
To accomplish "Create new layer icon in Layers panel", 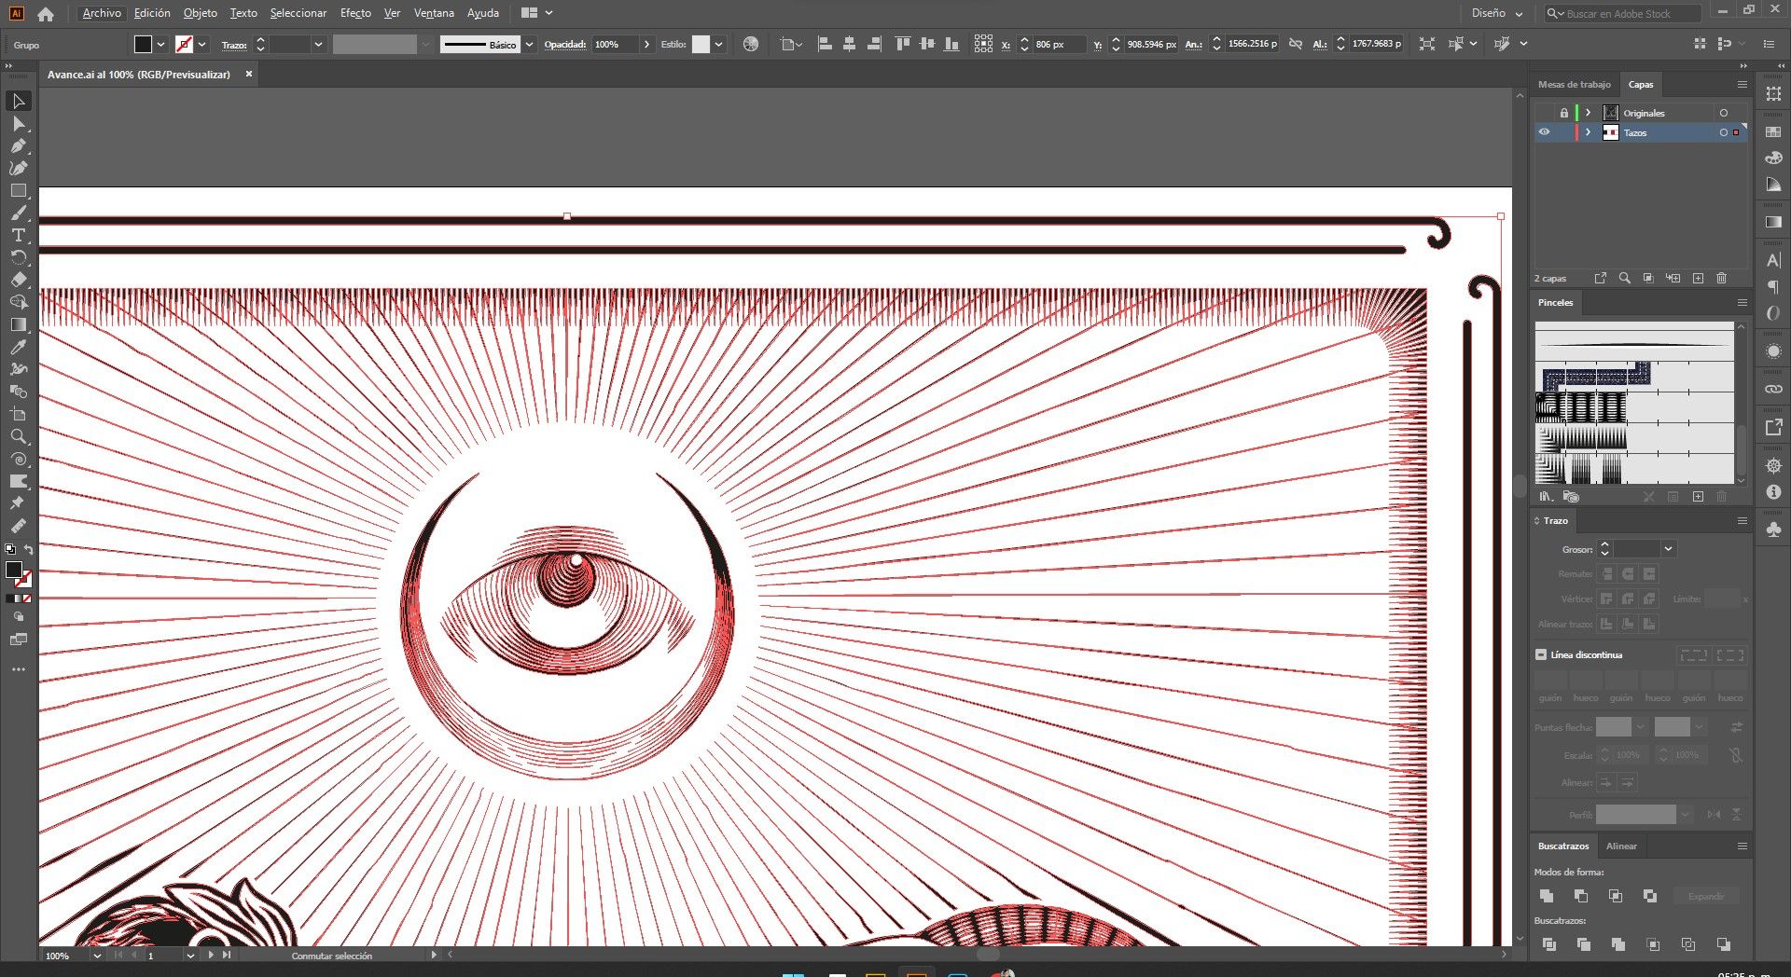I will point(1698,278).
